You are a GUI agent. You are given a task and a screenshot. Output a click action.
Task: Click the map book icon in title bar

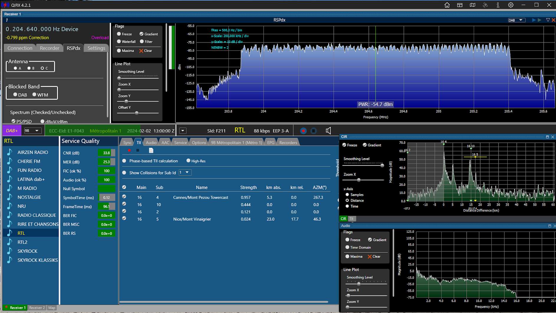[472, 5]
